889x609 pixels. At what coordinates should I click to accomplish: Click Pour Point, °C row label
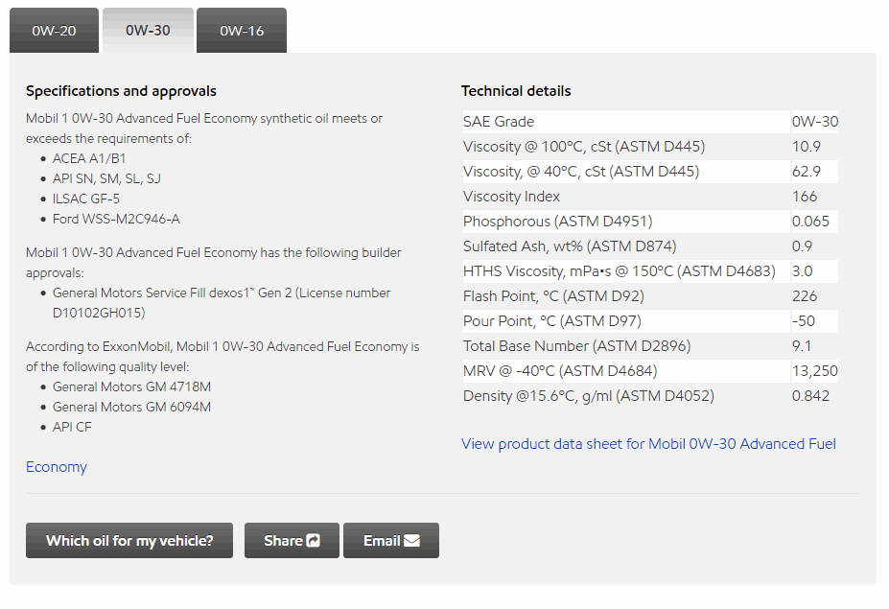552,321
